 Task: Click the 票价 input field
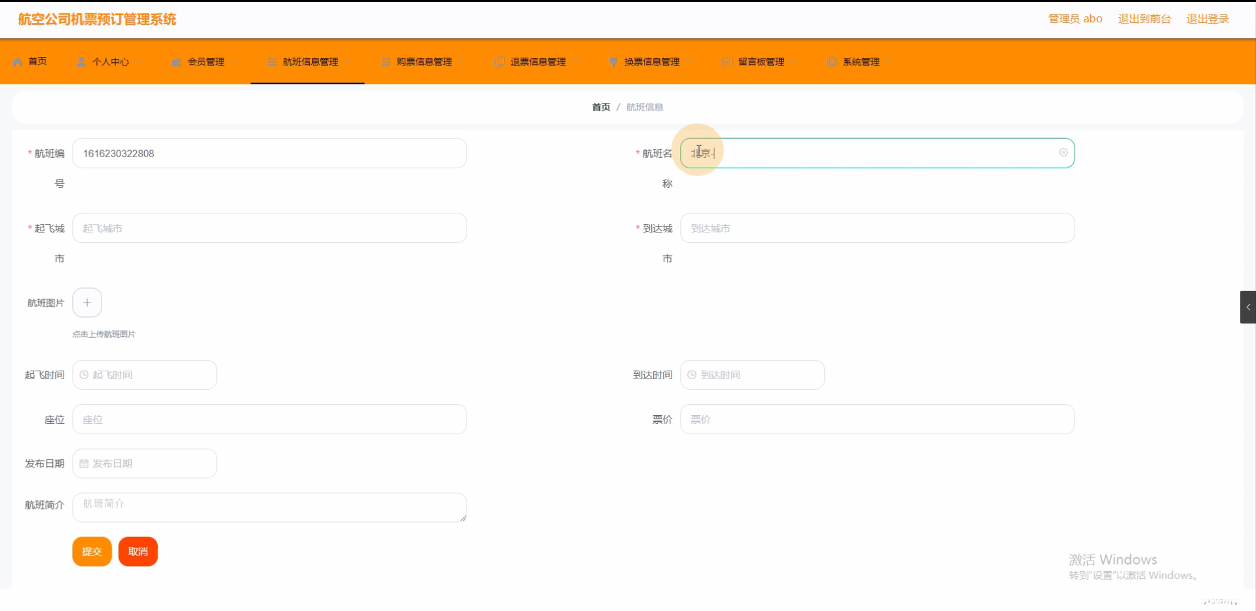click(x=877, y=419)
